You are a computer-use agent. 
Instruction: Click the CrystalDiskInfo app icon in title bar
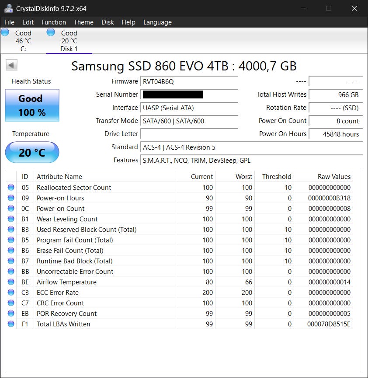(x=8, y=8)
